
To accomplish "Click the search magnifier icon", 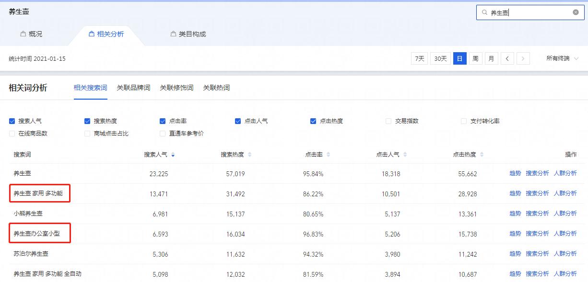I will pyautogui.click(x=484, y=12).
